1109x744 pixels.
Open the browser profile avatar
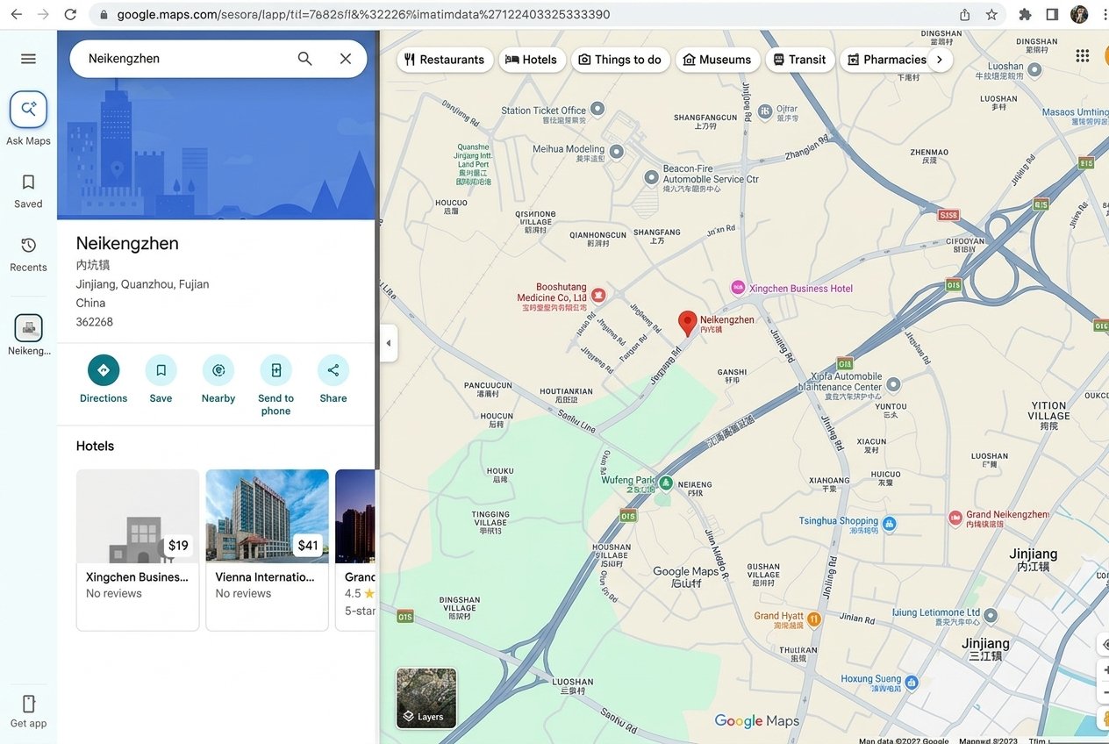(1079, 14)
